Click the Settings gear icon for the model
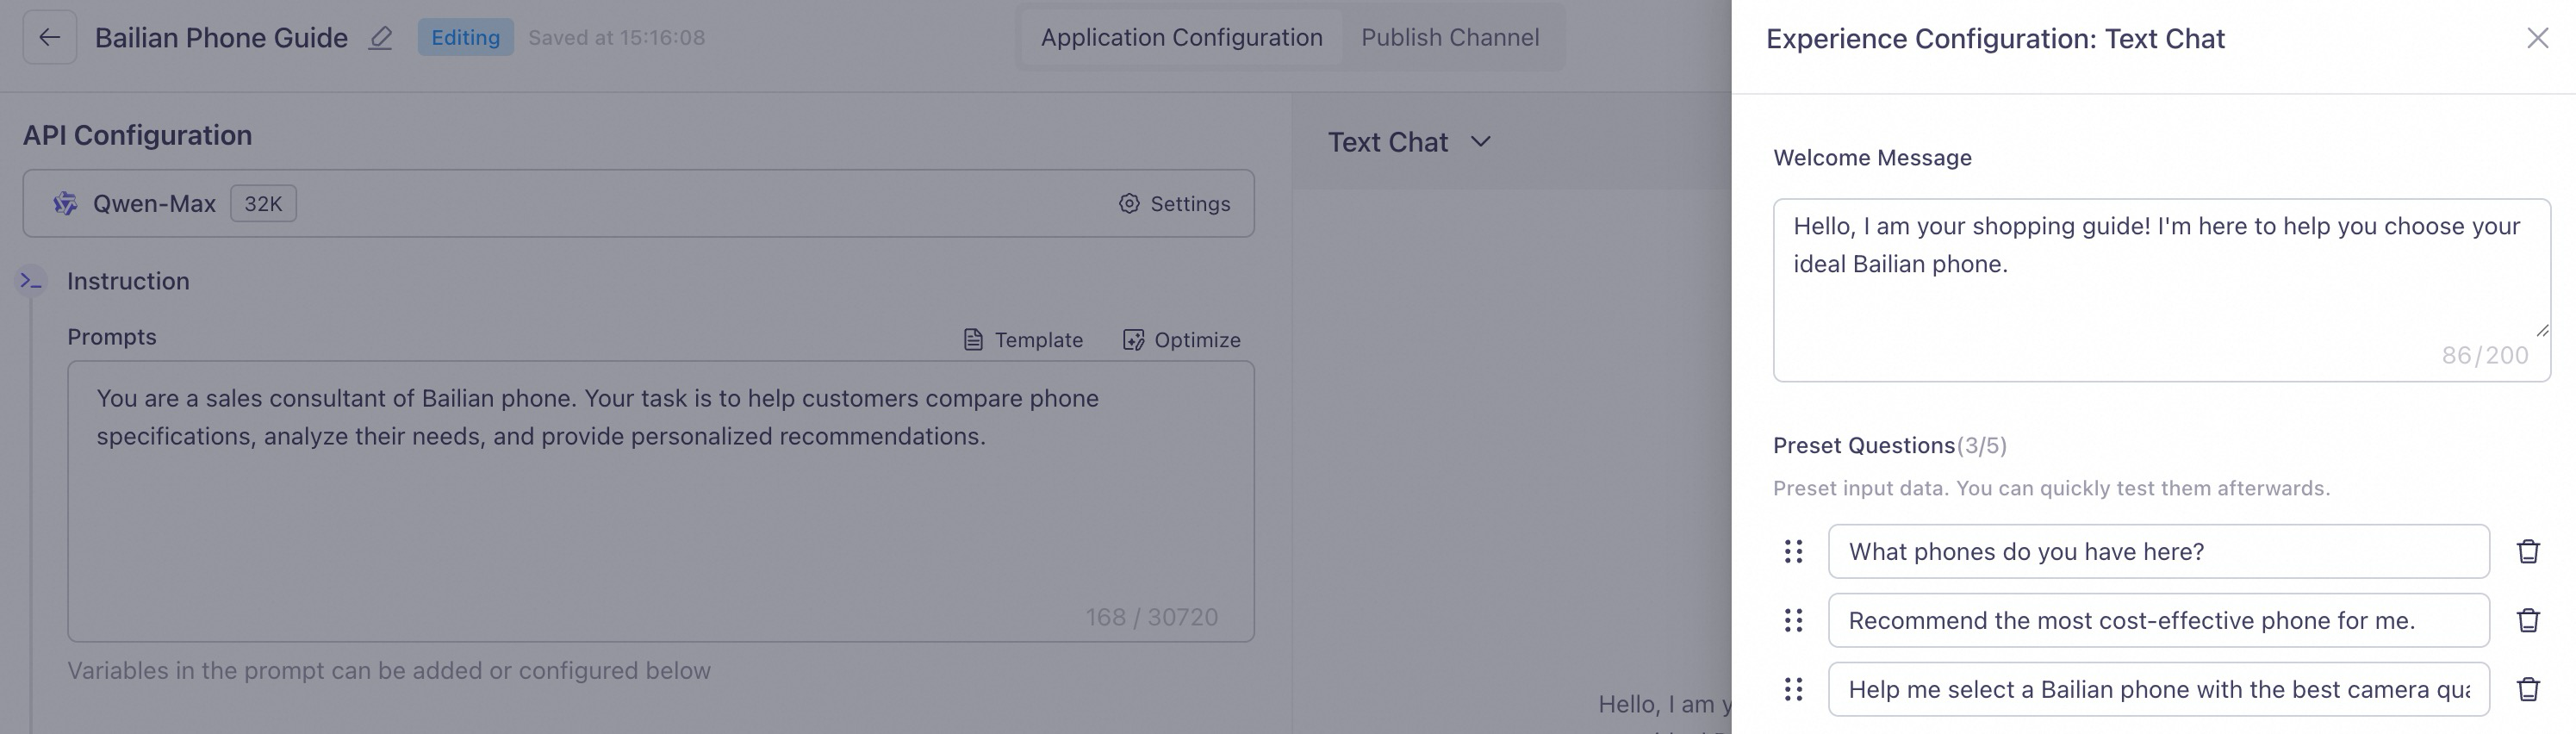Screen dimensions: 2576x734 (x=1129, y=203)
